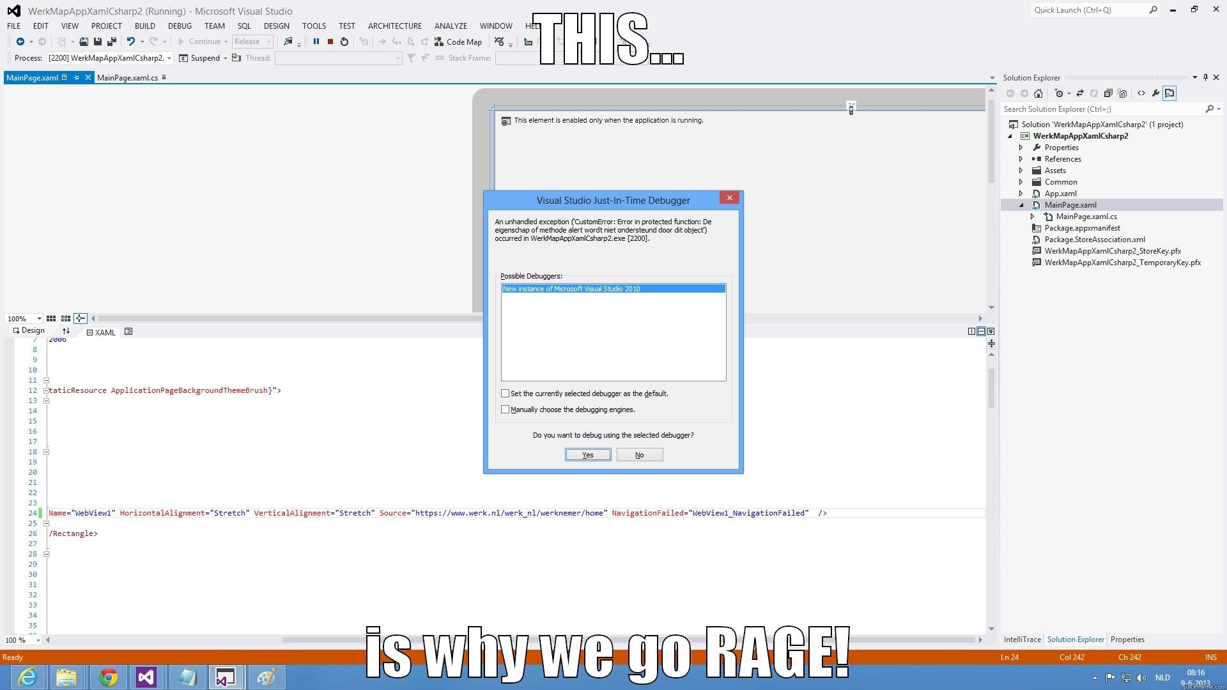Restart the debug session

click(344, 42)
